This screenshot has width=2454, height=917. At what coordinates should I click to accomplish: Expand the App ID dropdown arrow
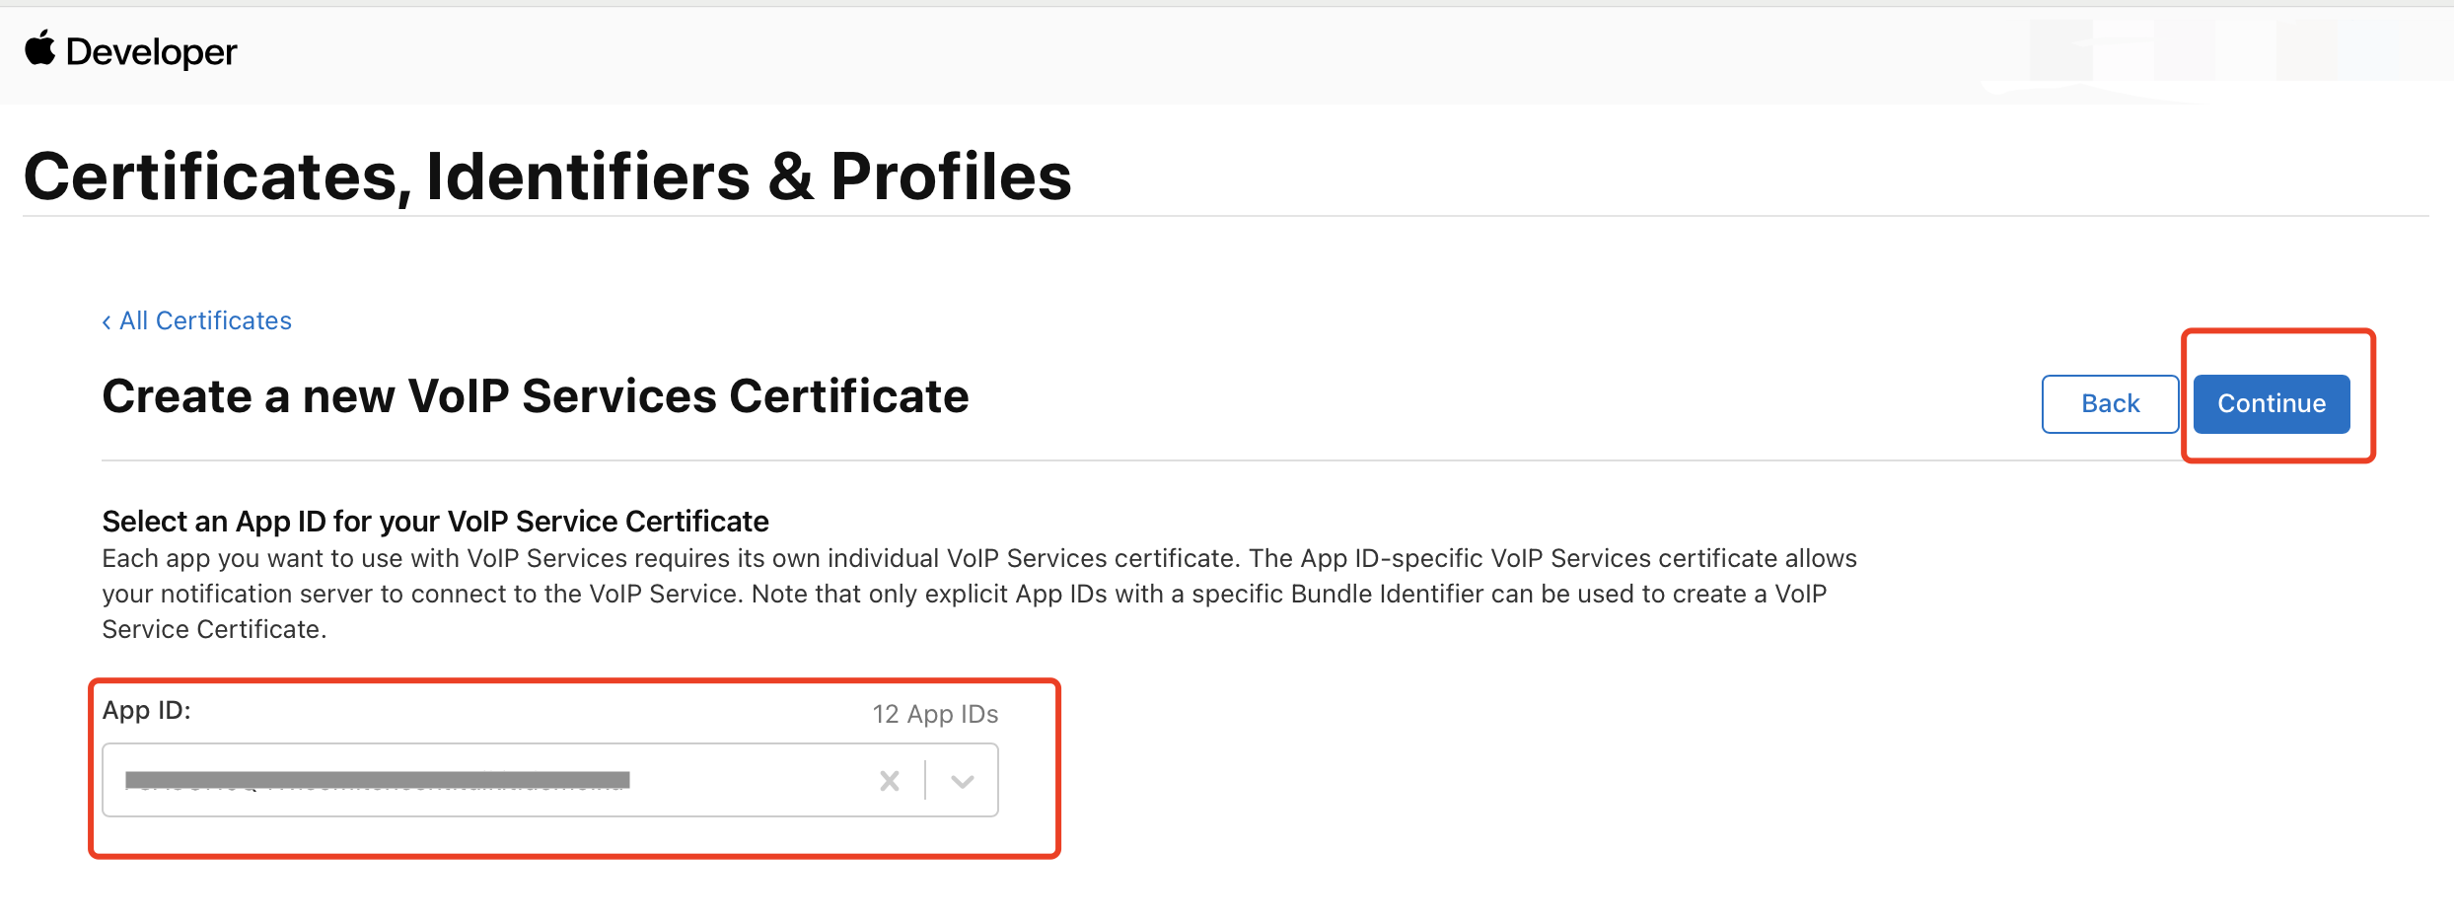point(963,782)
